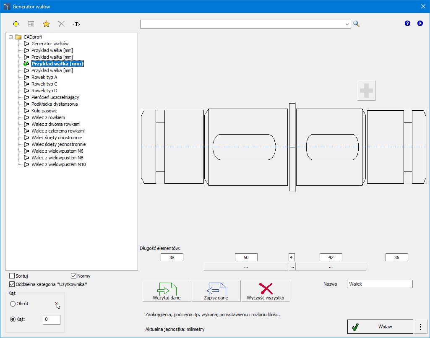Toggle the Normy checkbox
Screen dimensions: 430x338
(74, 276)
